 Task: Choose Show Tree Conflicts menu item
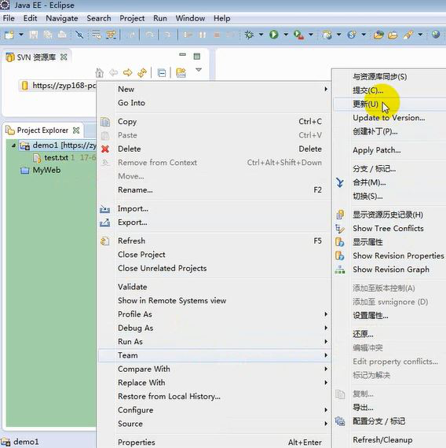389,229
